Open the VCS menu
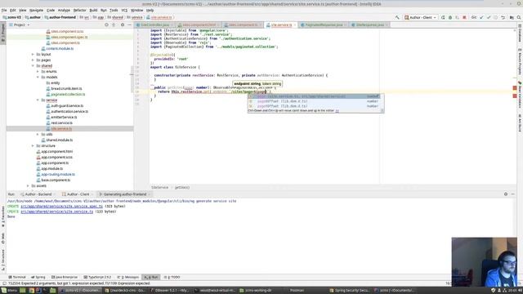This screenshot has height=294, width=523. (124, 11)
